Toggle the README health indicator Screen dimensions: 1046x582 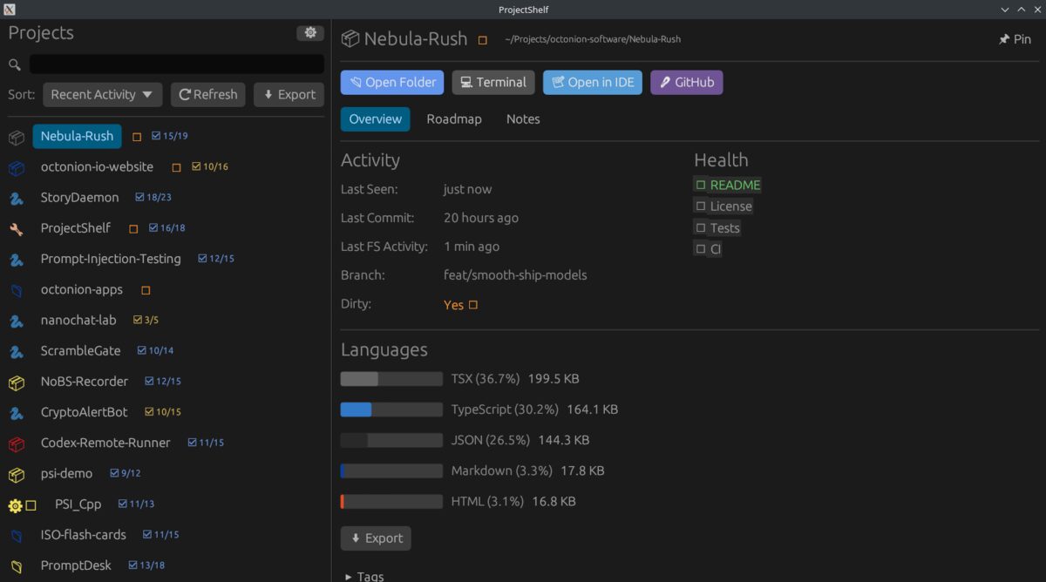point(728,185)
